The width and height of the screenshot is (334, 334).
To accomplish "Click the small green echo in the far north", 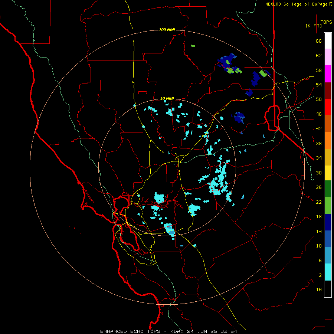I will (193, 46).
